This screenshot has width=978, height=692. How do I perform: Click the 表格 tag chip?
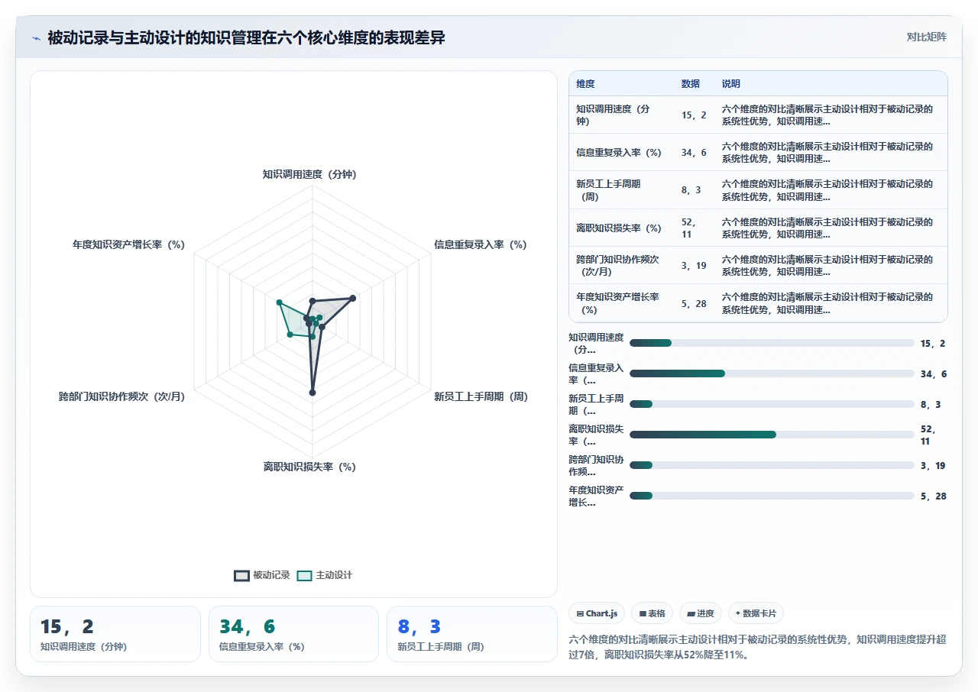(652, 613)
